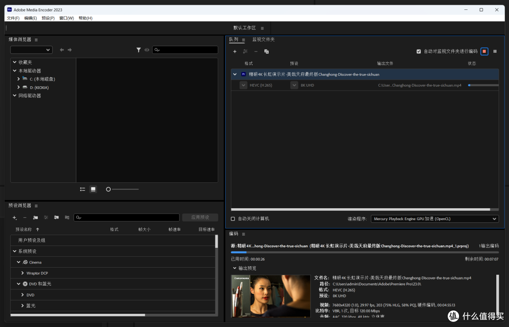Switch Media Browser to thumbnail view
The height and width of the screenshot is (327, 509).
pos(93,189)
